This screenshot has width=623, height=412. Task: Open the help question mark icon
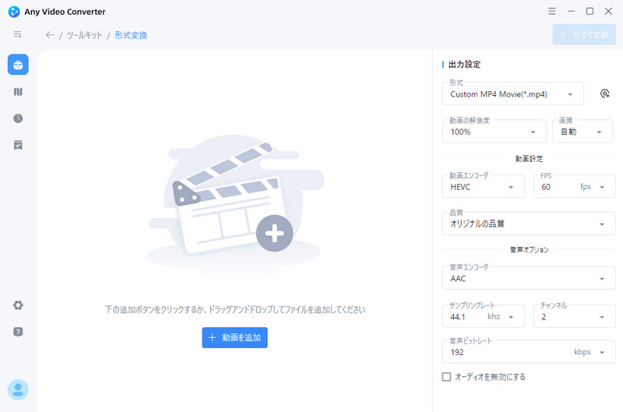coord(18,332)
